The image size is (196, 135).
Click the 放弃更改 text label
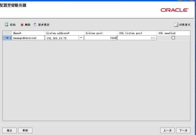(44, 25)
